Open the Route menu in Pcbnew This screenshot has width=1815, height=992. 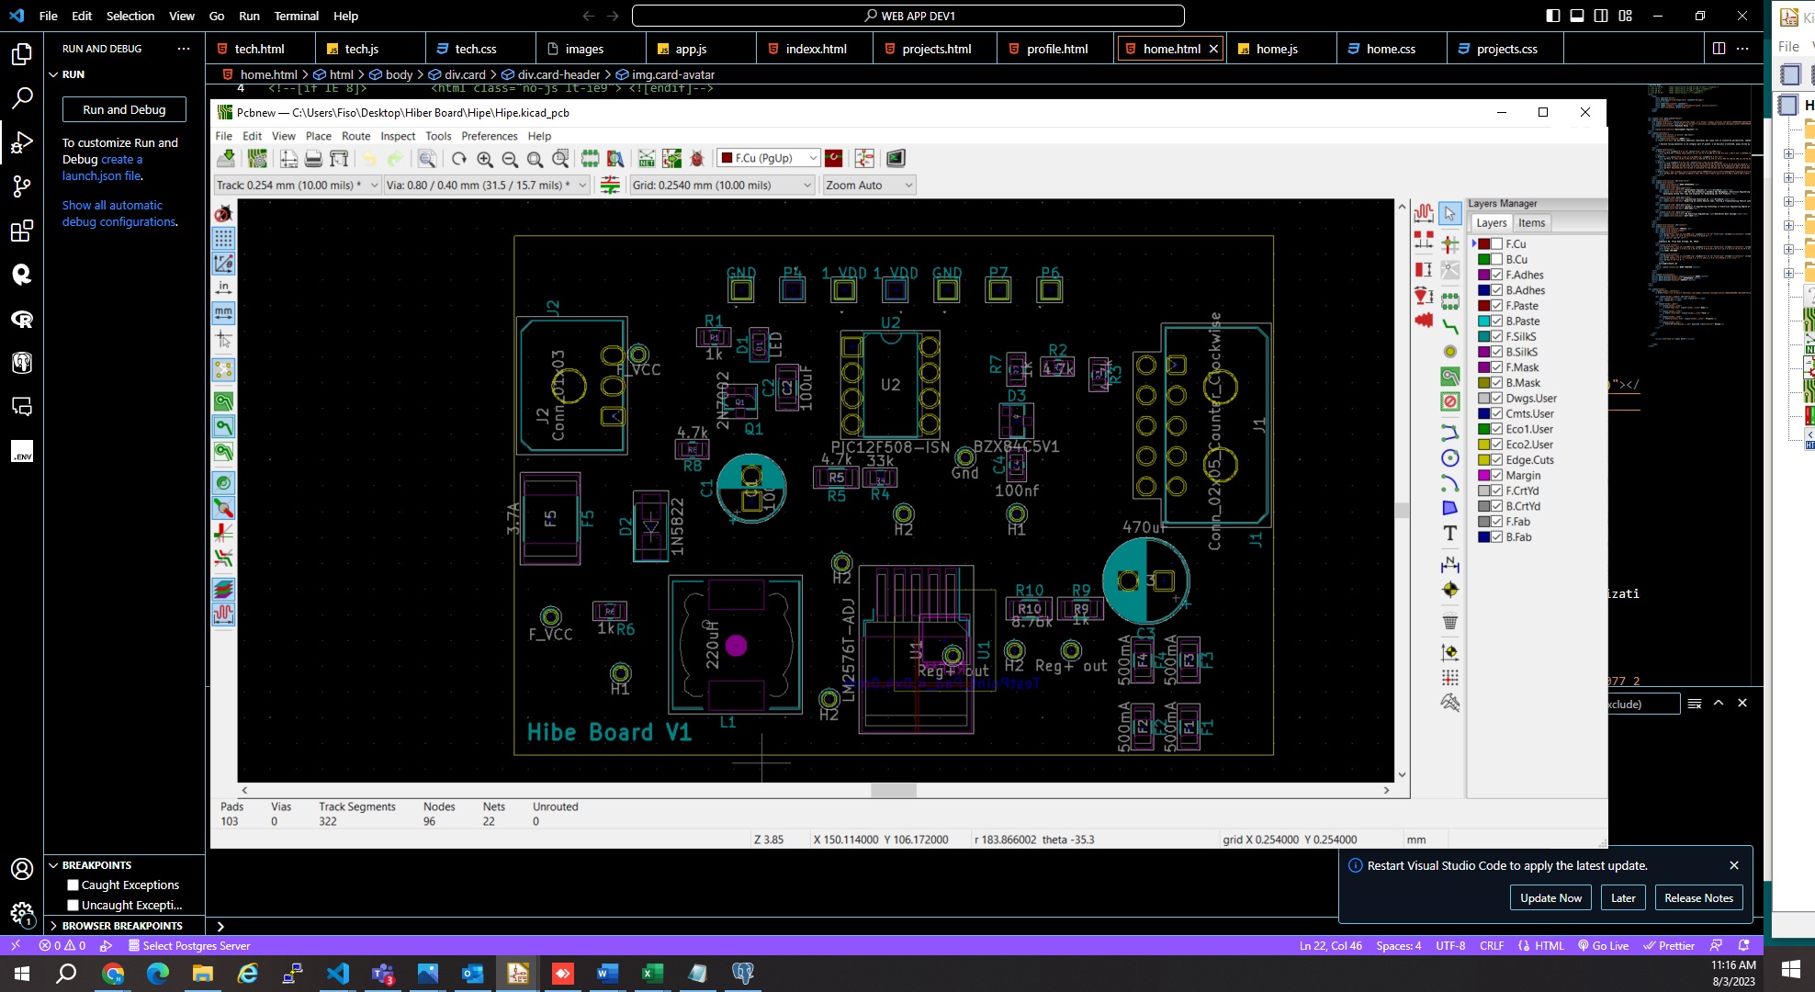tap(356, 136)
